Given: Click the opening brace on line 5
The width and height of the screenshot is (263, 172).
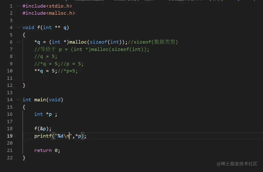Looking at the screenshot, I should (x=24, y=35).
